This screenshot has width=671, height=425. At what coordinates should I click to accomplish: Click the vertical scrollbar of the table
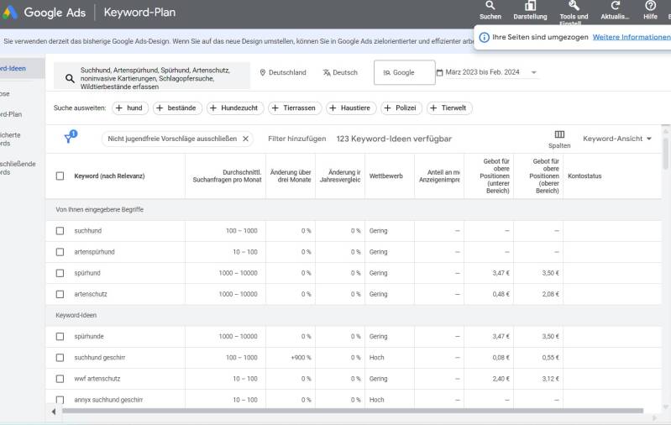coord(665,152)
